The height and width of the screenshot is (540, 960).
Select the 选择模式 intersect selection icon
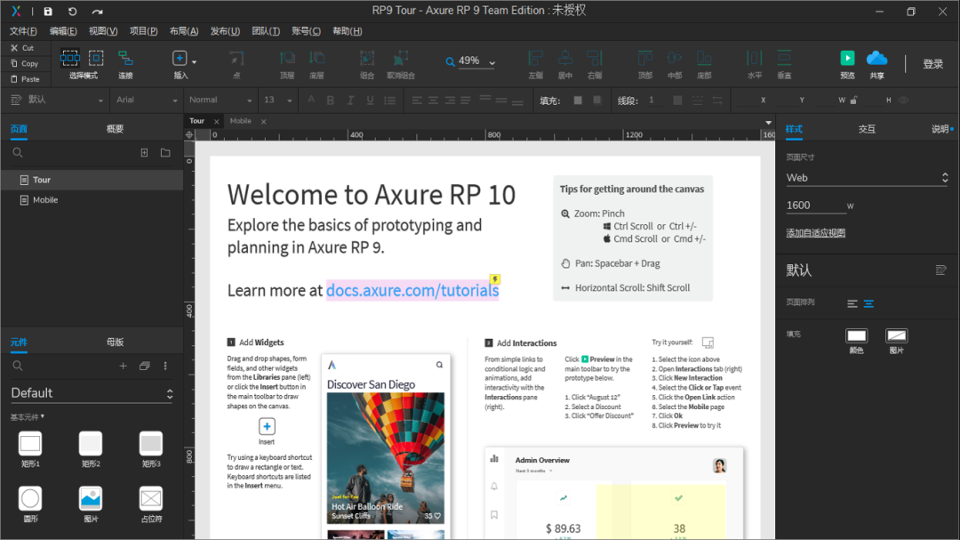pyautogui.click(x=70, y=58)
